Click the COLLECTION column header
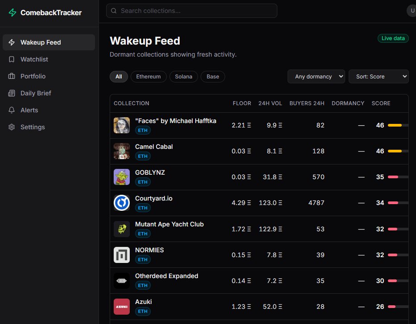 (x=132, y=103)
